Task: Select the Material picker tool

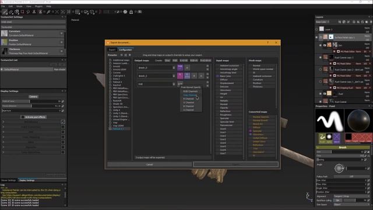Action: point(48,12)
